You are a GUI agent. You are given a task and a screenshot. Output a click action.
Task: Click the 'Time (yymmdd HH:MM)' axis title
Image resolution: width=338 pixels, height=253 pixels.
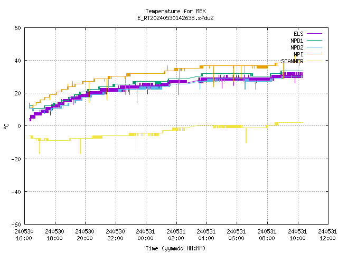[x=175, y=248]
